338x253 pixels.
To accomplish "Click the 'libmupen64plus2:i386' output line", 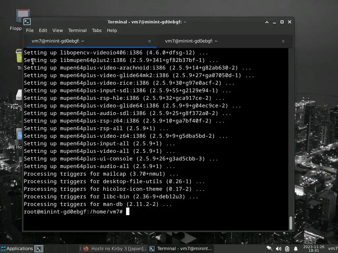I will tap(121, 60).
